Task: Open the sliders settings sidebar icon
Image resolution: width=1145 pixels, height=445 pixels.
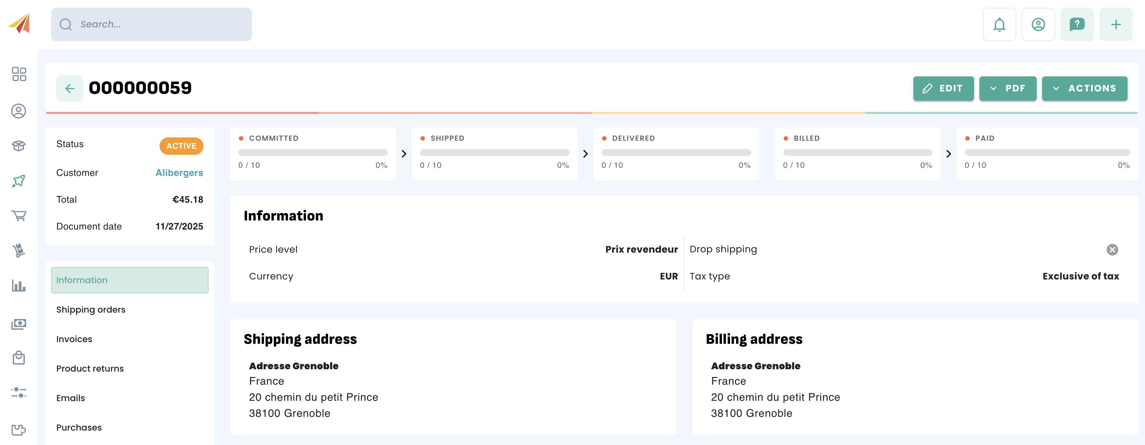Action: [19, 392]
